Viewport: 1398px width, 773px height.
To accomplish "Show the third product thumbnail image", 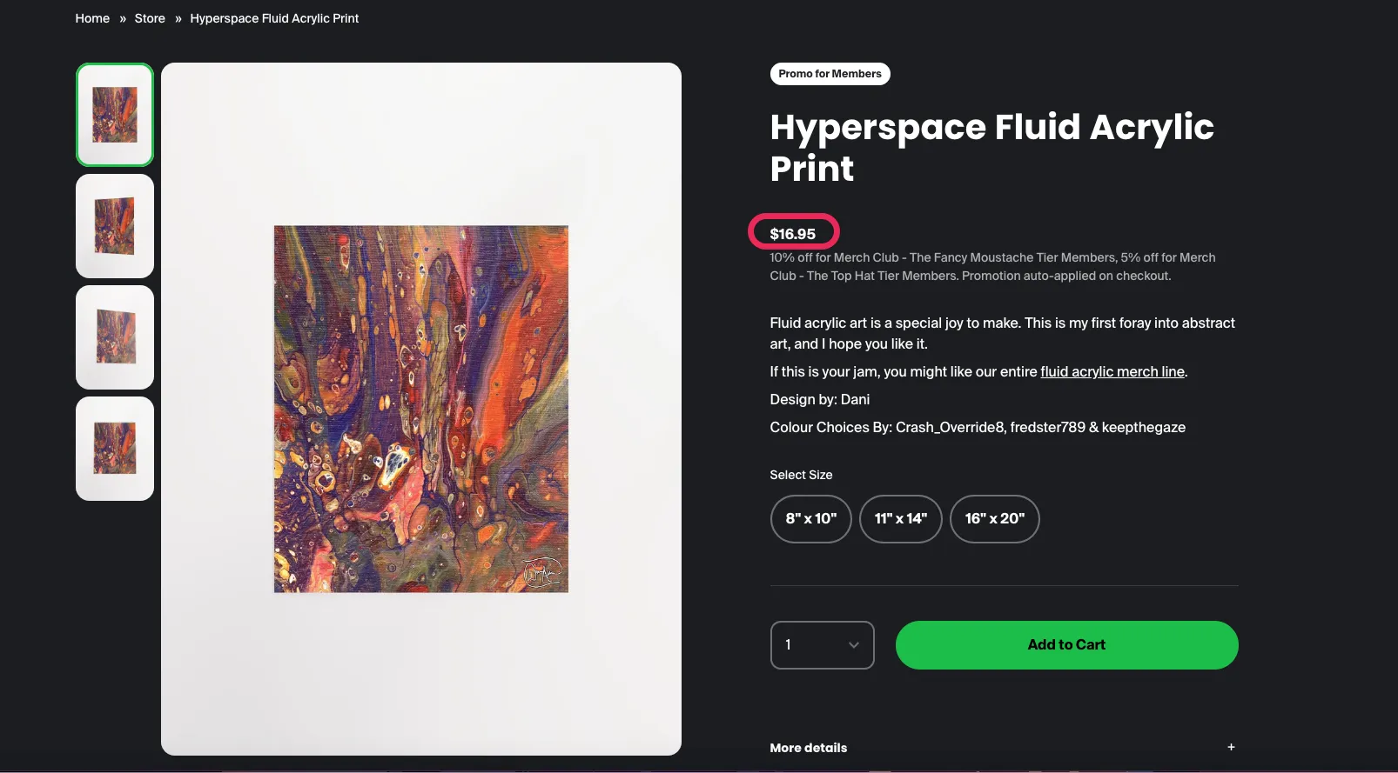I will pos(115,337).
